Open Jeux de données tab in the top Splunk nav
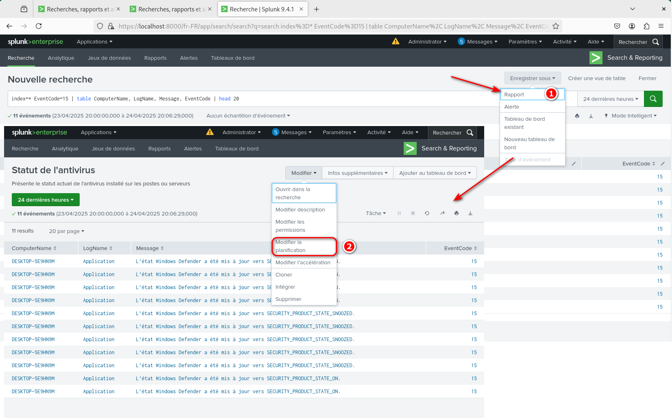The image size is (672, 418). coord(109,58)
